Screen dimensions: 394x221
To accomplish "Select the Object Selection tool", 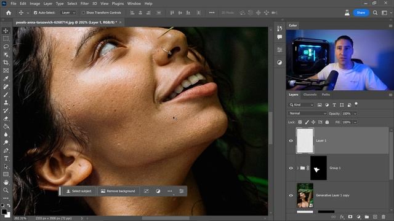I will coord(6,55).
